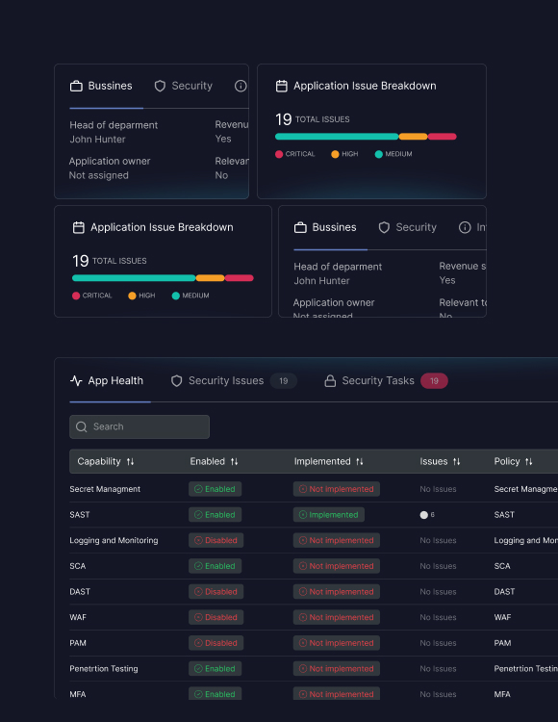Click the Disabled badge in DAST row

[x=216, y=592]
